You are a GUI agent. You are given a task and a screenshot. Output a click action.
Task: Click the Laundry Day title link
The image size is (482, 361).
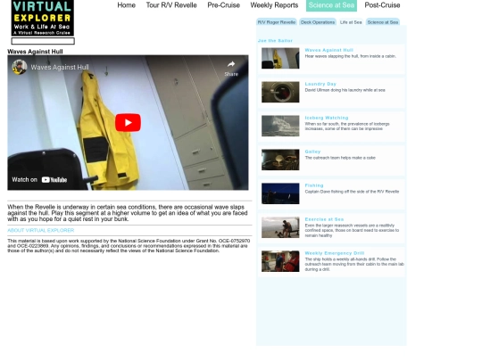tap(320, 84)
